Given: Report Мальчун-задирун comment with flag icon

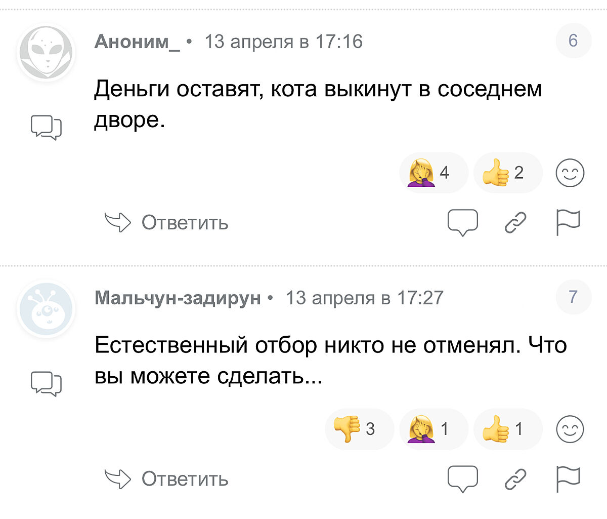Looking at the screenshot, I should coord(568,479).
